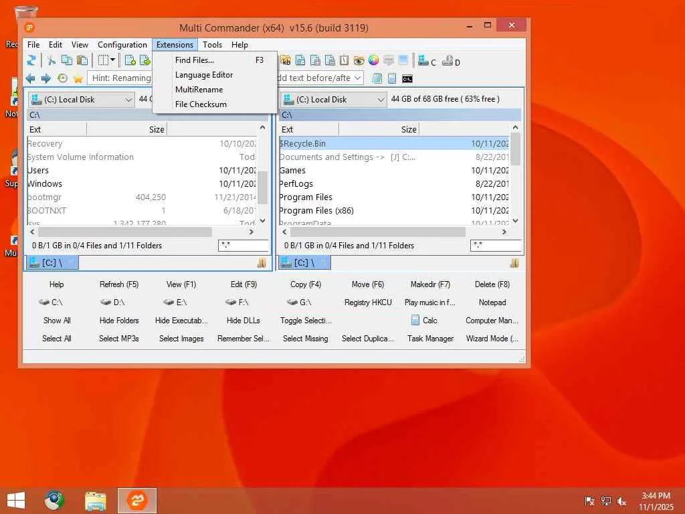Image resolution: width=685 pixels, height=514 pixels.
Task: Click the Paste clipboard toolbar icon
Action: [82, 60]
